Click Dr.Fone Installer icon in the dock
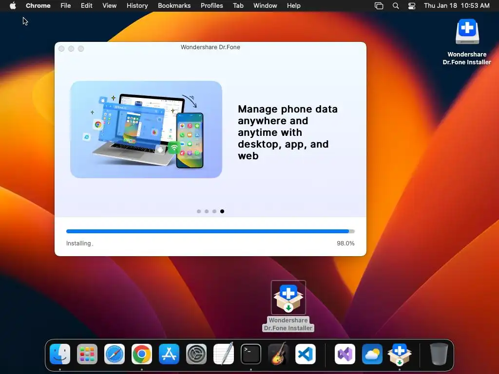This screenshot has height=374, width=499. pyautogui.click(x=400, y=354)
